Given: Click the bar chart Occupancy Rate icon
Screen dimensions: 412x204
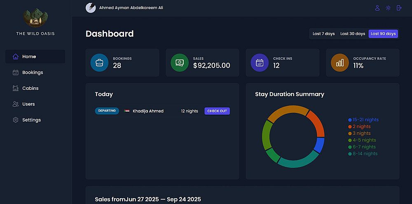Looking at the screenshot, I should pos(340,63).
